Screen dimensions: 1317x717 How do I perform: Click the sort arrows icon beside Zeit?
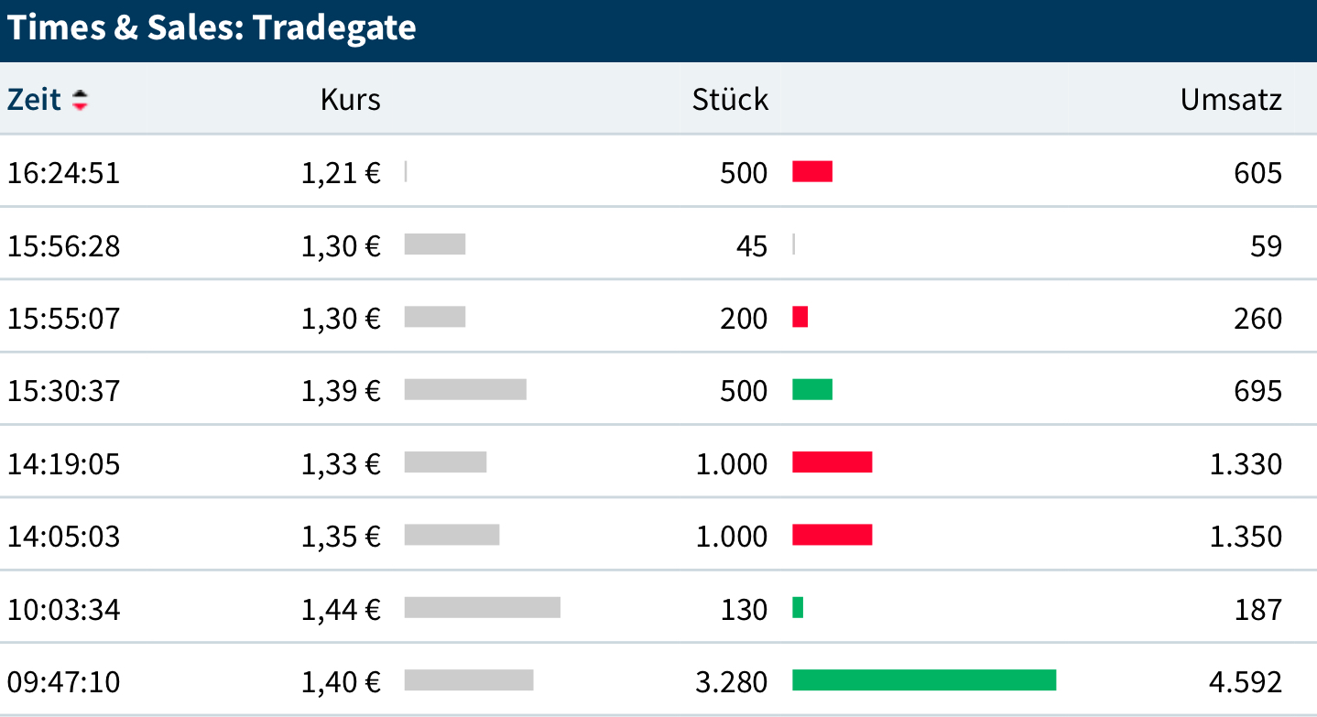coord(81,100)
